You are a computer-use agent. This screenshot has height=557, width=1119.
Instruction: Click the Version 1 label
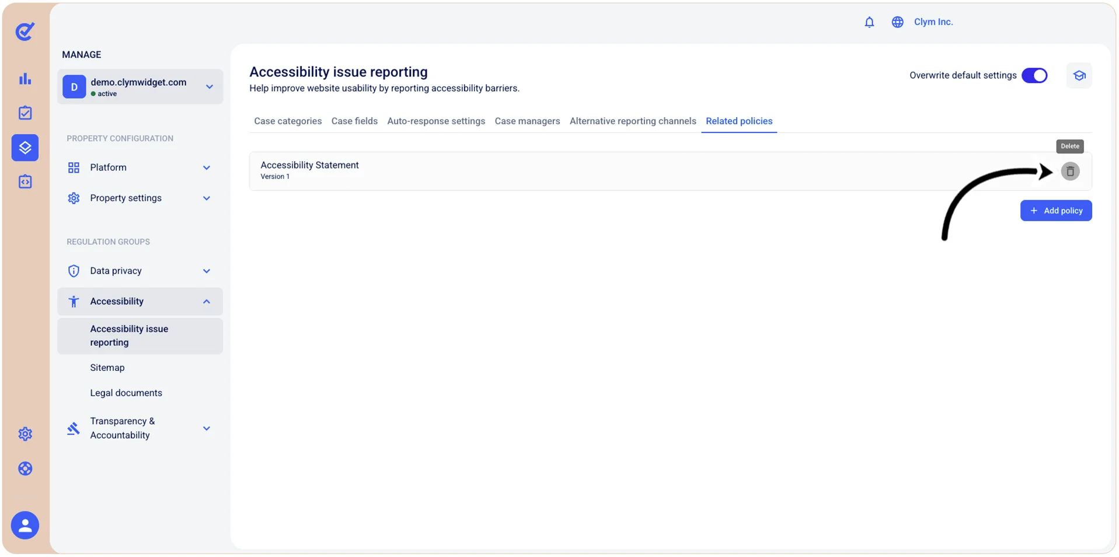[275, 177]
